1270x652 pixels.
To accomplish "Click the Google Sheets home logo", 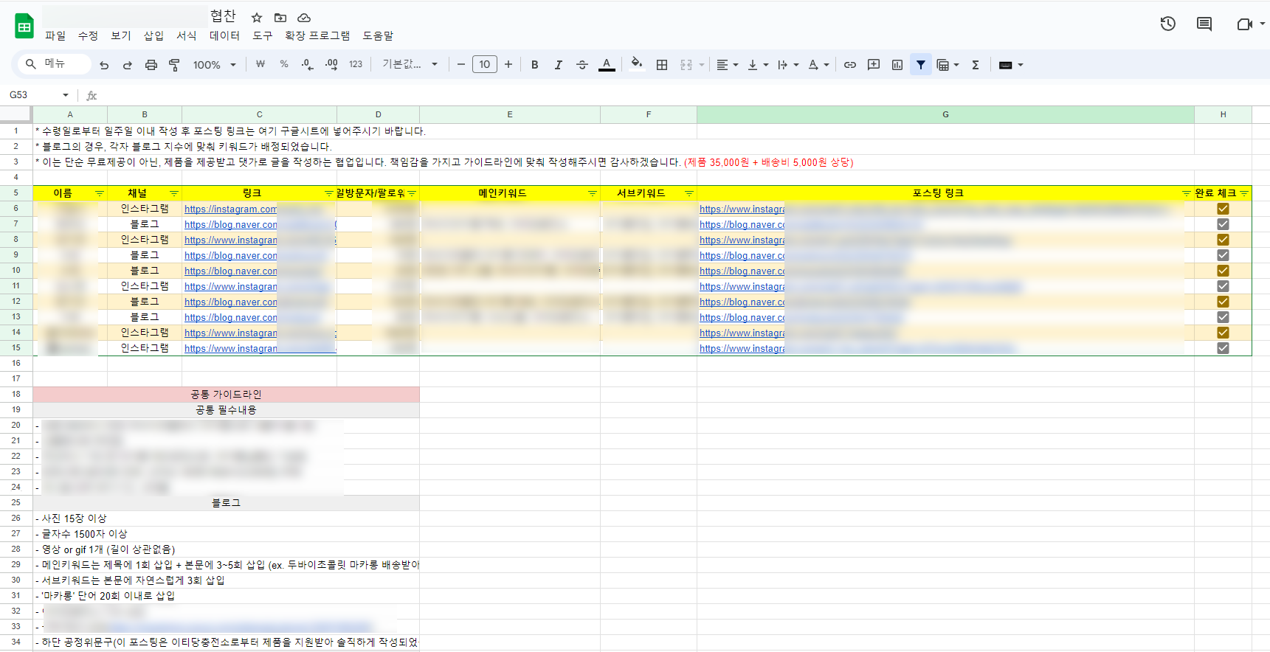I will pyautogui.click(x=24, y=26).
